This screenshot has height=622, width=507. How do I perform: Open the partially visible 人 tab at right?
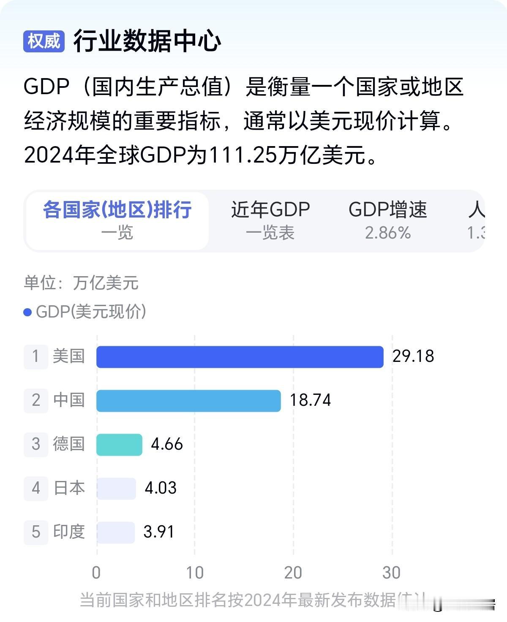point(476,221)
